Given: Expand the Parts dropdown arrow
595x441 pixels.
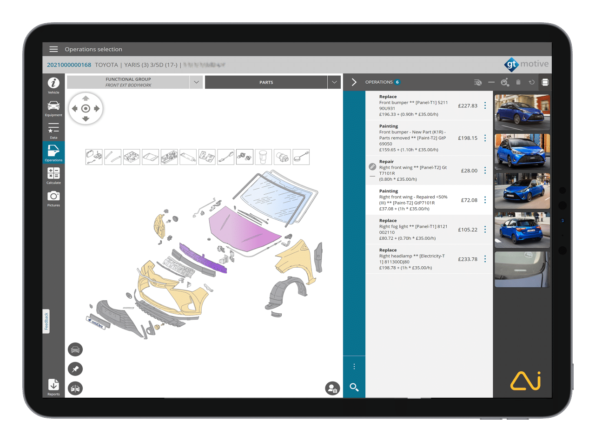Looking at the screenshot, I should [334, 82].
